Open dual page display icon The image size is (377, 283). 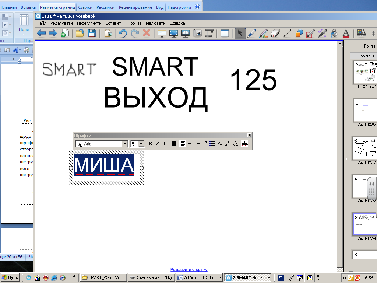[x=186, y=33]
